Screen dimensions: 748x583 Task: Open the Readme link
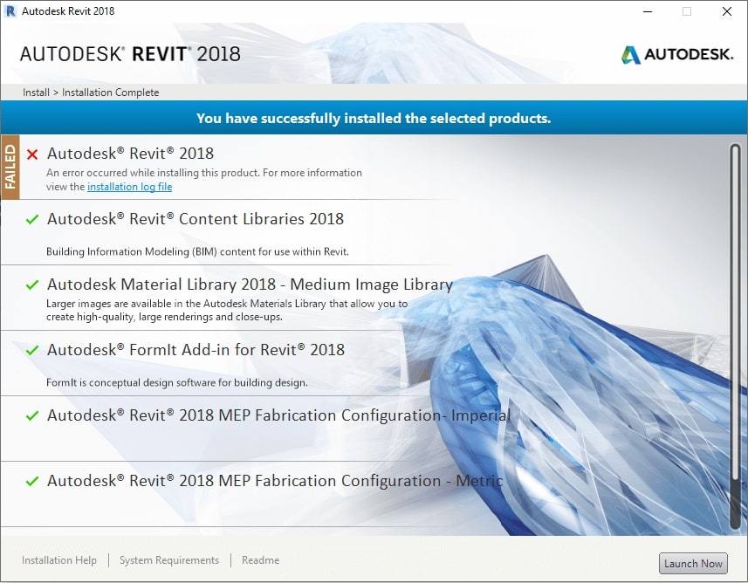pos(260,560)
